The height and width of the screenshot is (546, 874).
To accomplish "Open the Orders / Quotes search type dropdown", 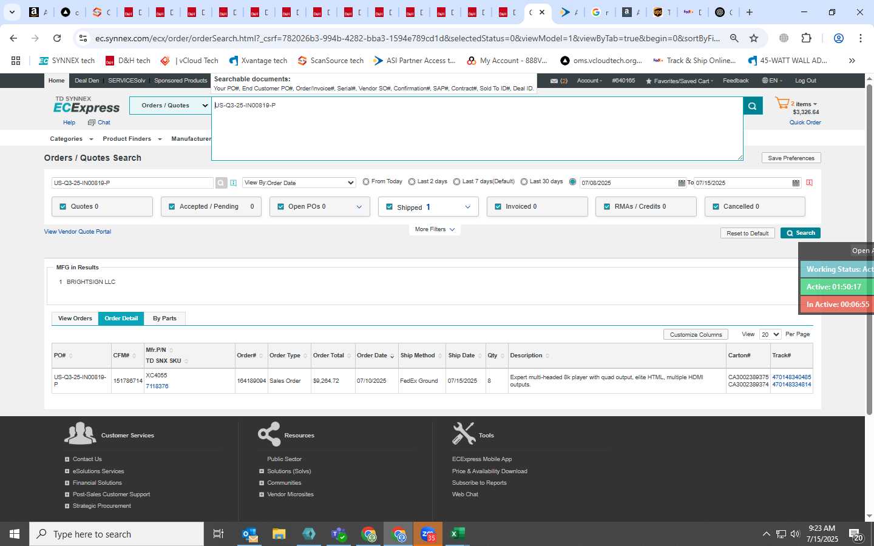I will [170, 106].
